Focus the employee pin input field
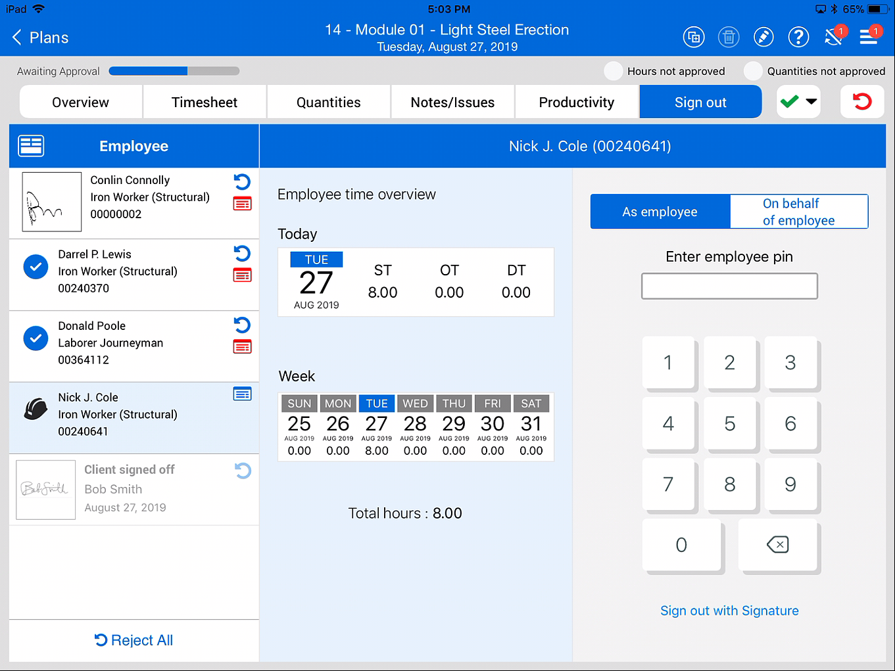 click(x=729, y=286)
